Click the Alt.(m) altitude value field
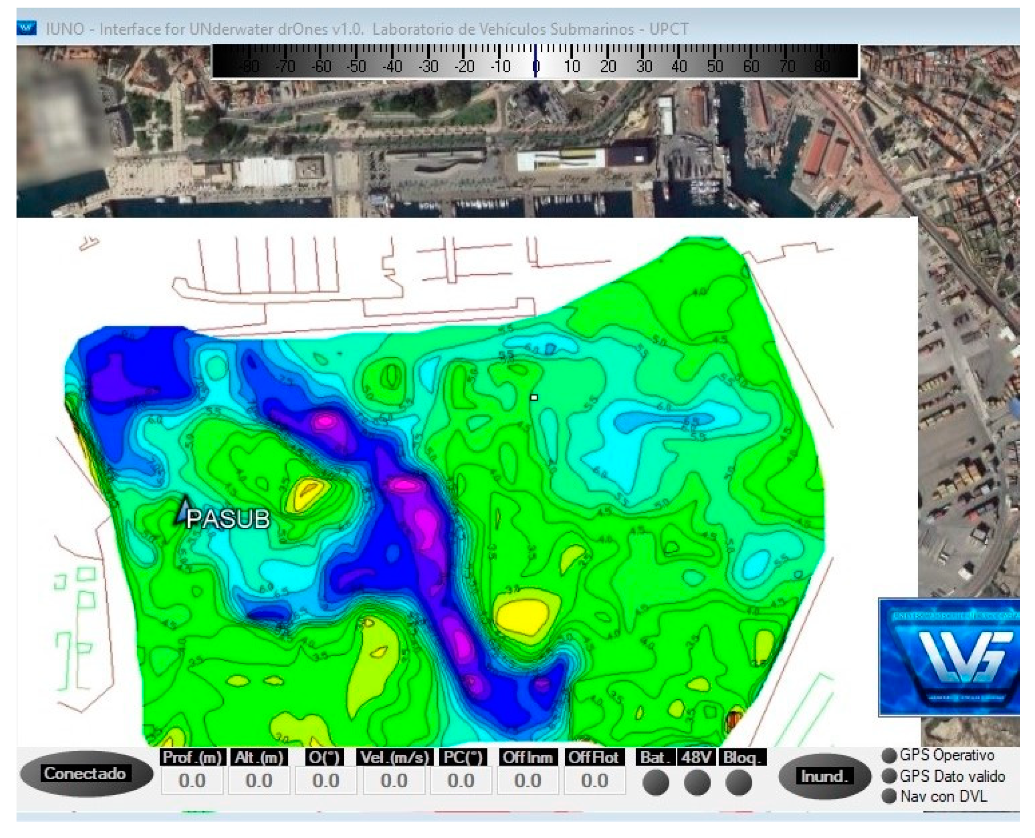The height and width of the screenshot is (838, 1035). (259, 780)
